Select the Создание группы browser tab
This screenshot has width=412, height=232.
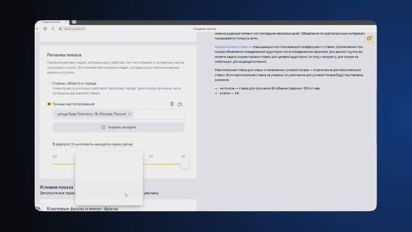(51, 22)
